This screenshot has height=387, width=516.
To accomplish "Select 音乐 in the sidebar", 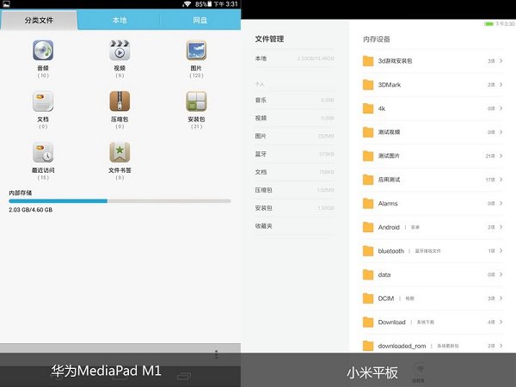I will 294,100.
